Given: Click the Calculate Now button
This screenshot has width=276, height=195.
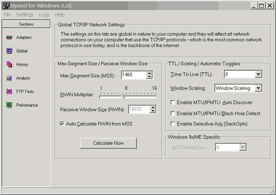Looking at the screenshot, I should pos(108,143).
